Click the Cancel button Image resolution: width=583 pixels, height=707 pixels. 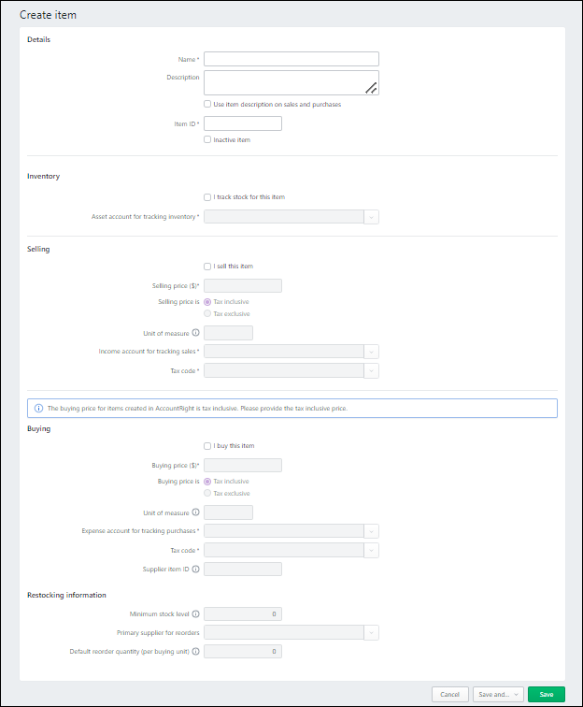(449, 695)
